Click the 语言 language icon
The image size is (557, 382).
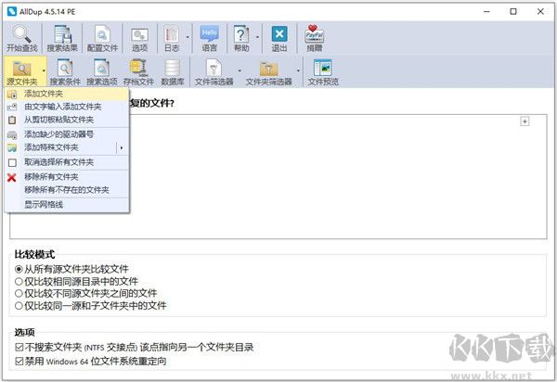pos(209,34)
